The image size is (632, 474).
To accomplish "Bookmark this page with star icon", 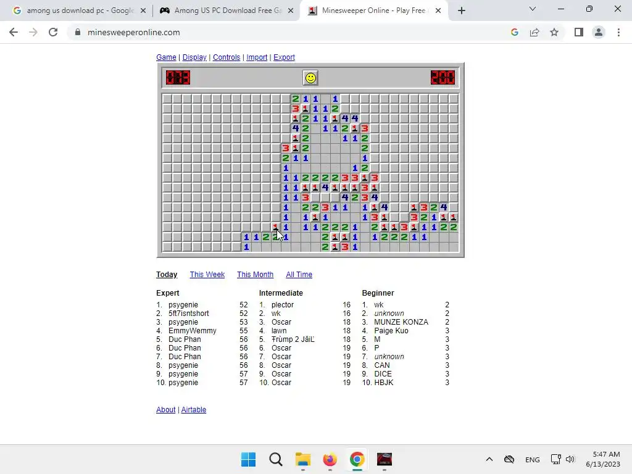I will [x=554, y=32].
